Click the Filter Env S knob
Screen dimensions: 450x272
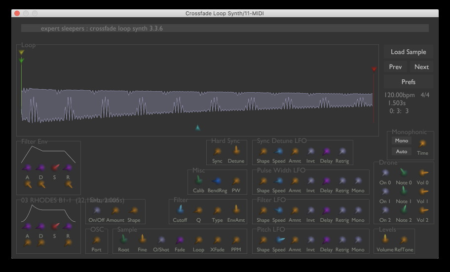55,168
